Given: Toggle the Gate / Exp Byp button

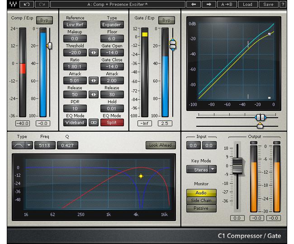Looking at the screenshot, I should click(166, 21).
